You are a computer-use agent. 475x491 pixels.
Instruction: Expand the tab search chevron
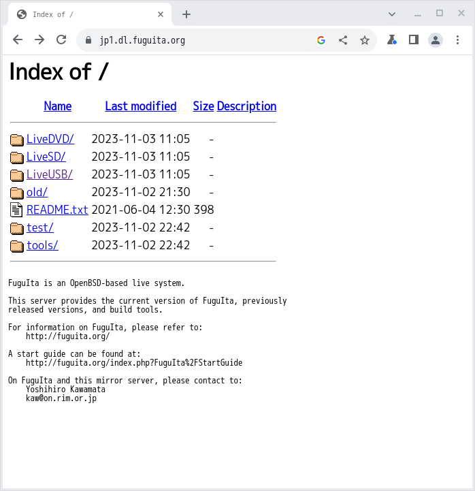(x=392, y=14)
